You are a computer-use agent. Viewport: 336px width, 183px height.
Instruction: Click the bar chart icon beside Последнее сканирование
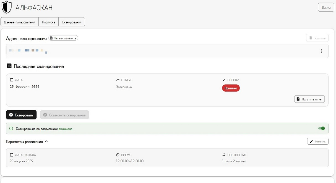click(9, 66)
